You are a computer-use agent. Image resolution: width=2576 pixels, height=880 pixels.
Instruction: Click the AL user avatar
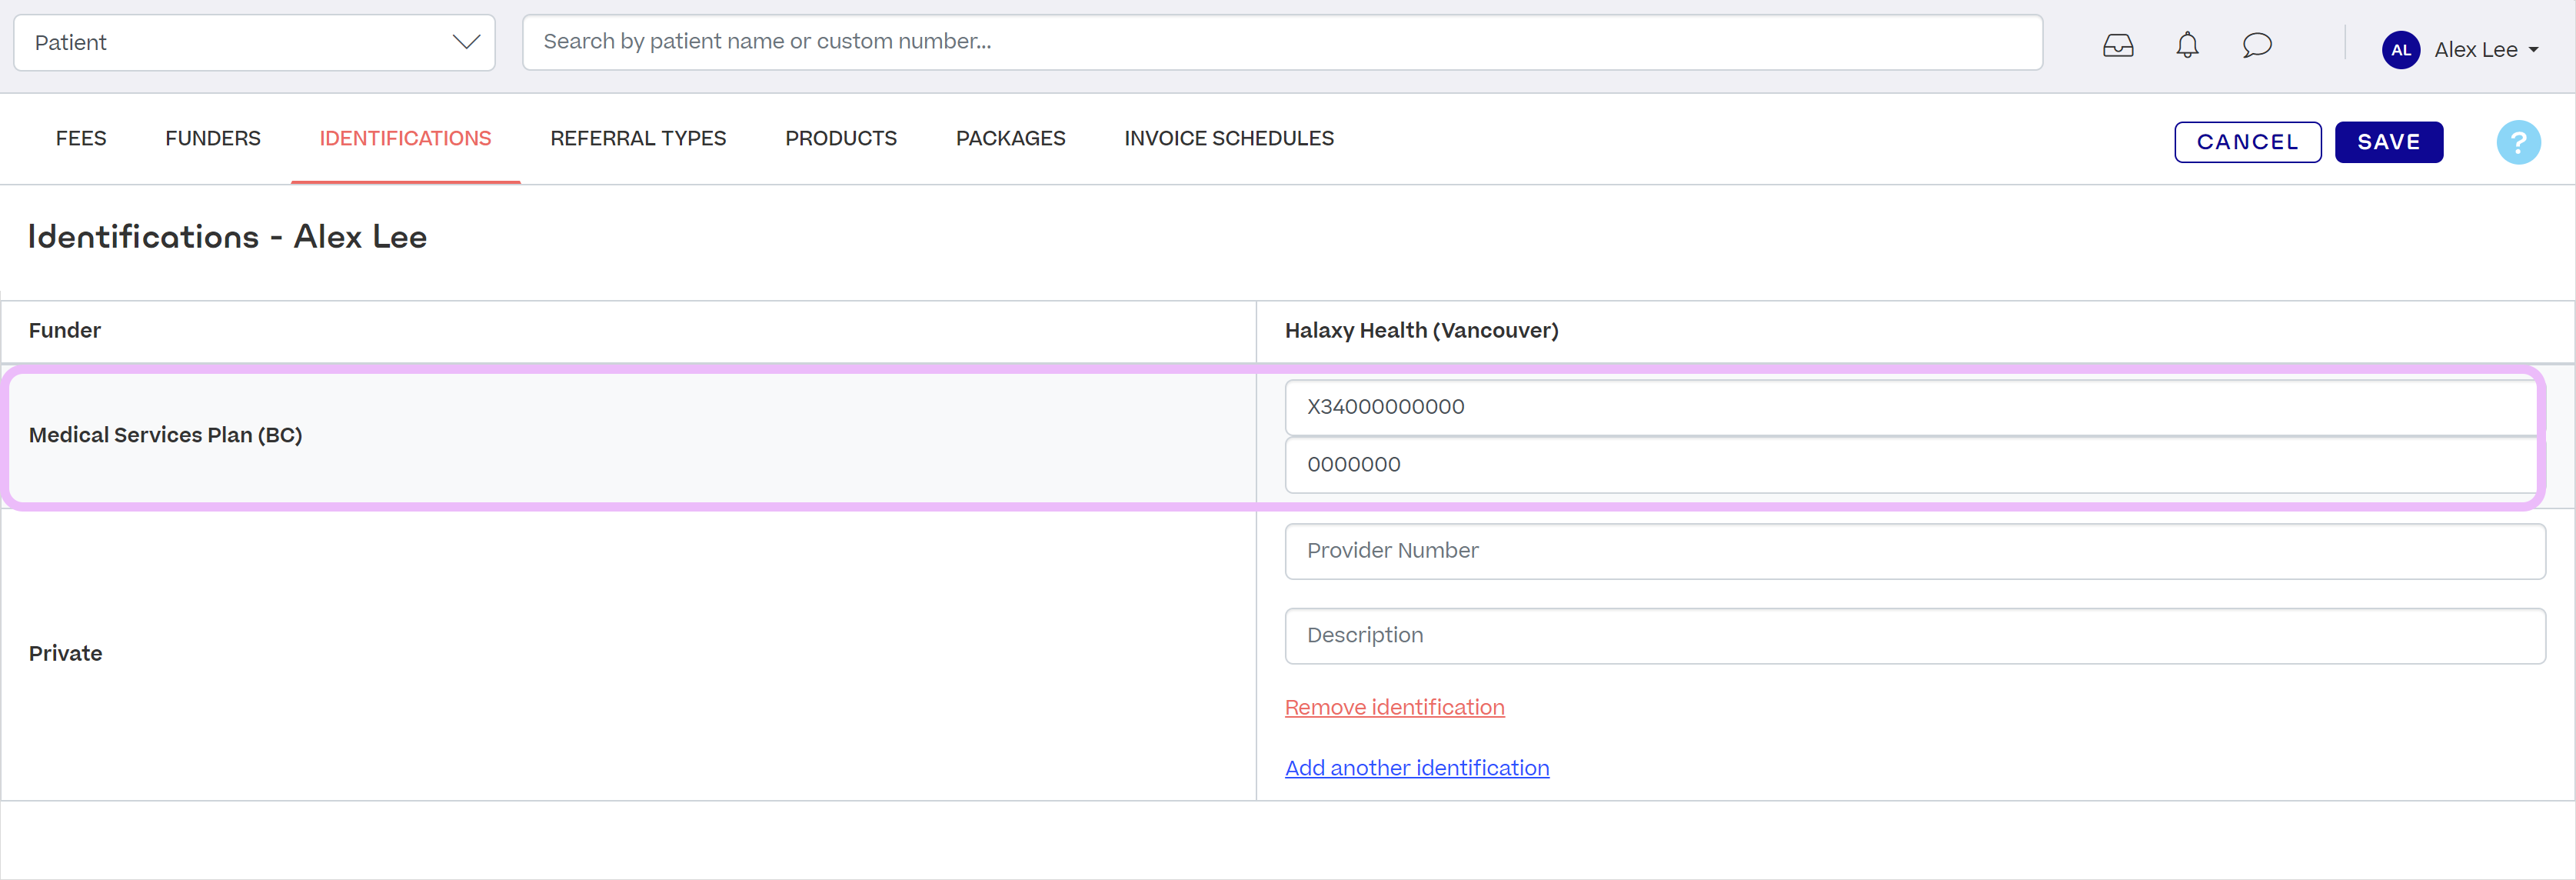[x=2401, y=50]
